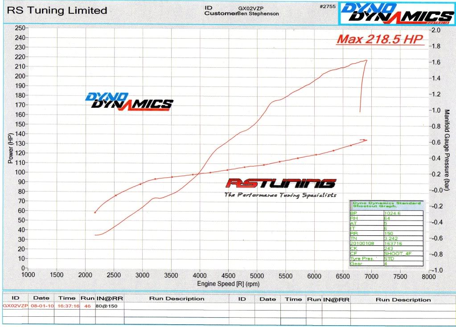Click the Dyno Dynamics logo in top-right corner
The image size is (456, 327).
[397, 12]
